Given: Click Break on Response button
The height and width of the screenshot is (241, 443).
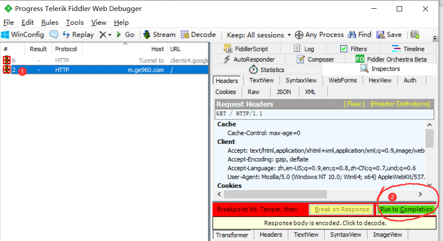Looking at the screenshot, I should click(342, 209).
